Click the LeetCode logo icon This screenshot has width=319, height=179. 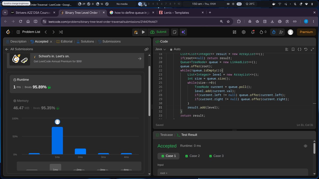(x=8, y=32)
